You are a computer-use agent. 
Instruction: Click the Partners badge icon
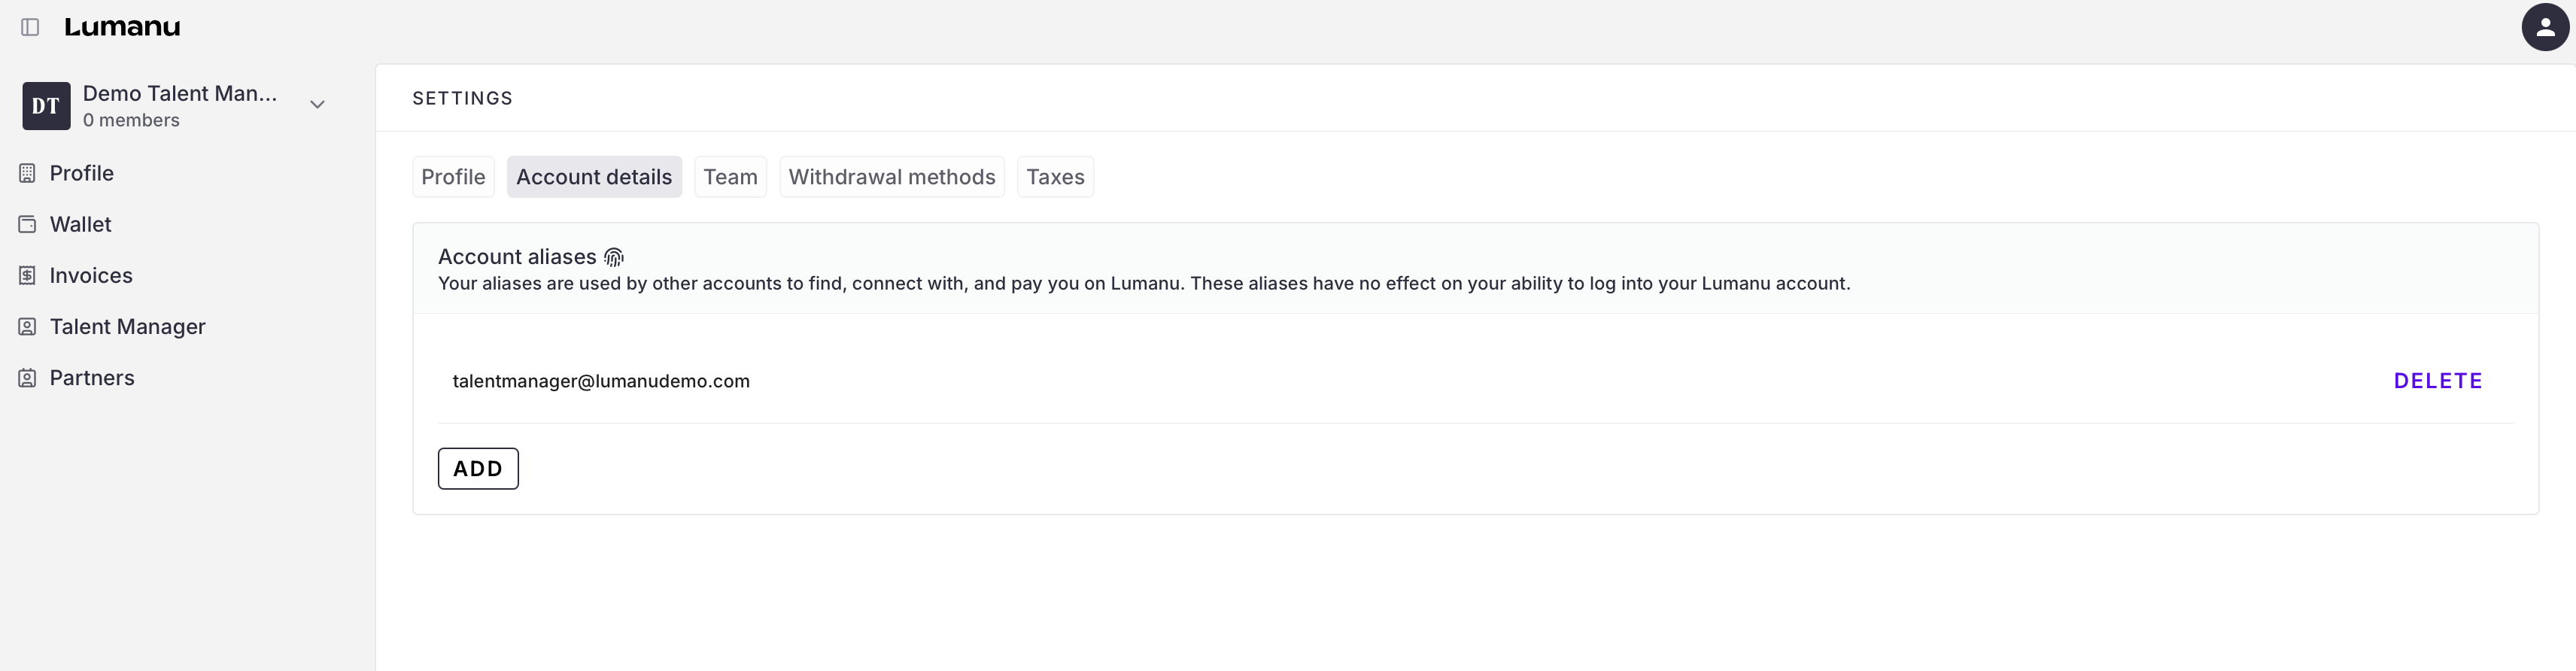coord(28,378)
